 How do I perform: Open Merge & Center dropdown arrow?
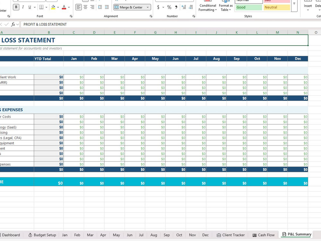click(x=148, y=7)
